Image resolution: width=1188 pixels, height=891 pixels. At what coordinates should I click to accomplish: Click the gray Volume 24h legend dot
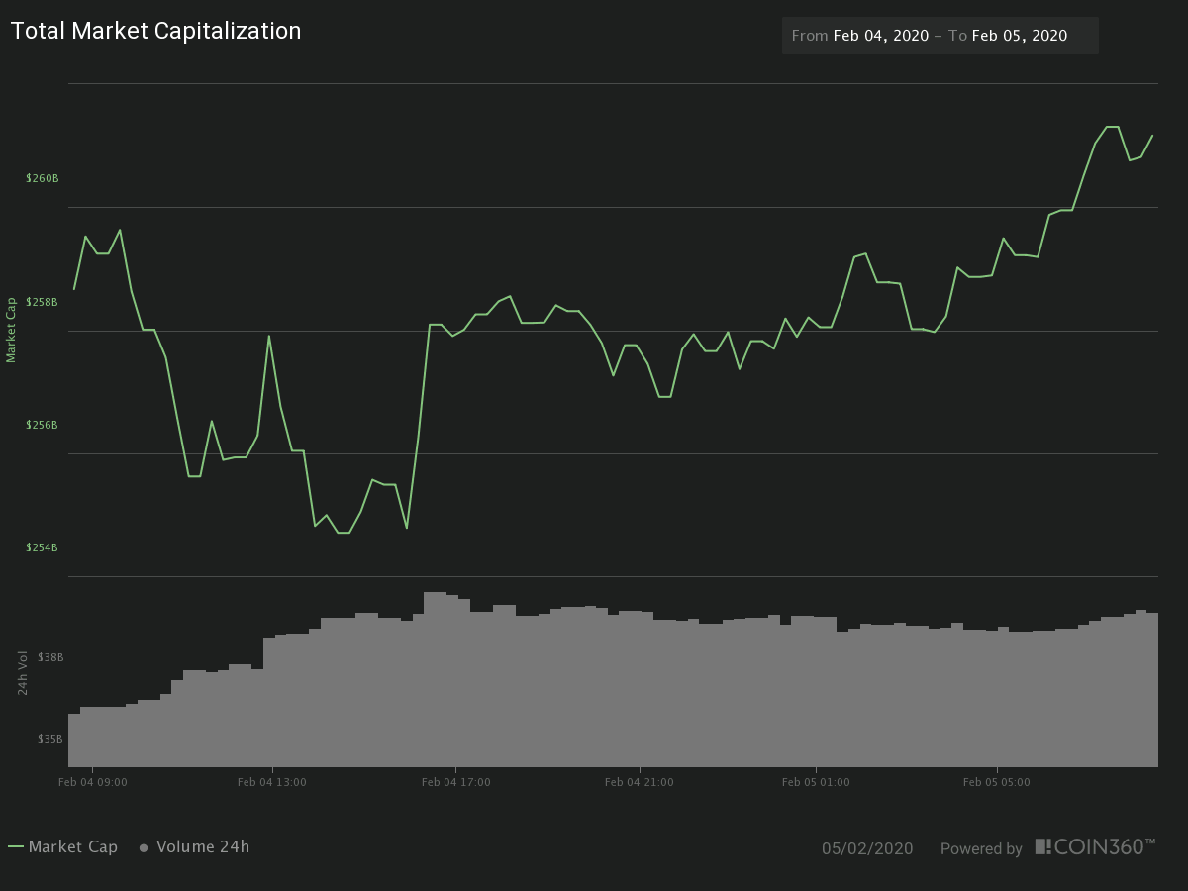[x=144, y=847]
